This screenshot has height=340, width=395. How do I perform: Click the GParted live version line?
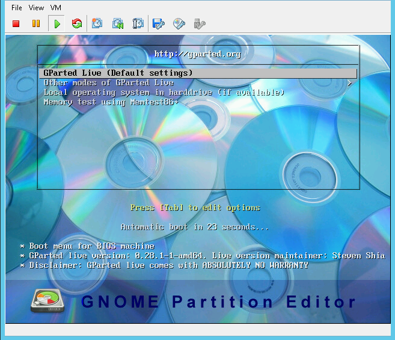[202, 256]
